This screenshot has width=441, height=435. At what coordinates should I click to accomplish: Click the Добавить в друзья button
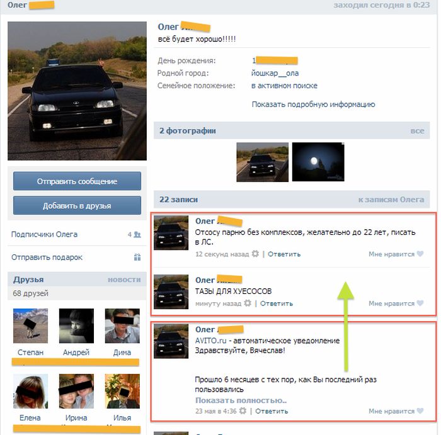pos(77,205)
